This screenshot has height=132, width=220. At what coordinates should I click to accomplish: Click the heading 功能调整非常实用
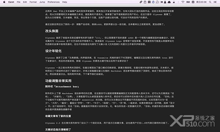(x=58, y=81)
